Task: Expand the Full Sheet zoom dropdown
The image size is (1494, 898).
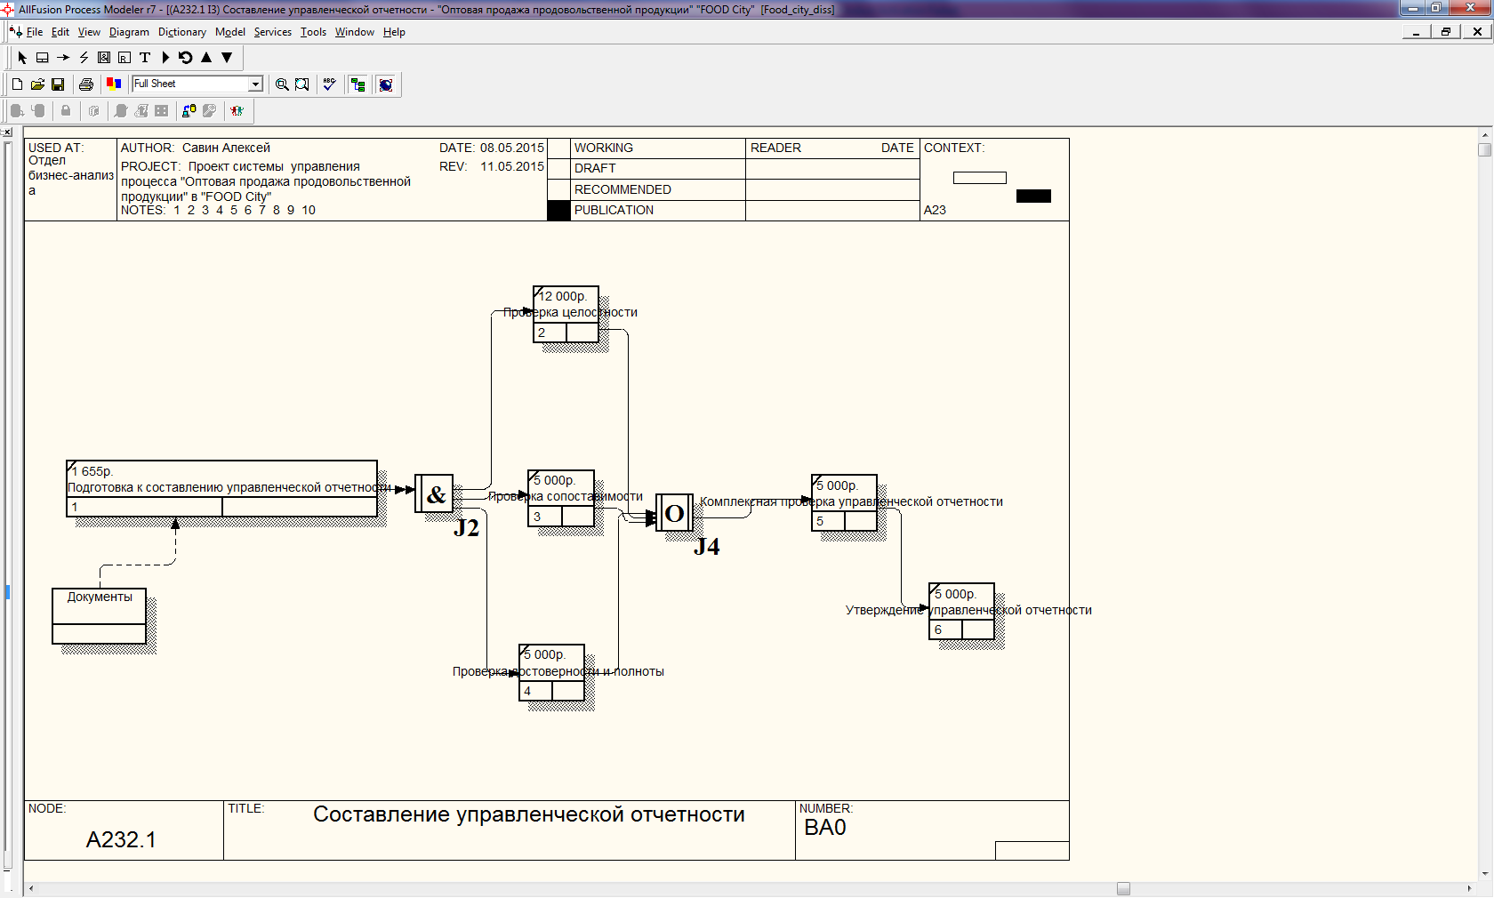Action: [256, 84]
